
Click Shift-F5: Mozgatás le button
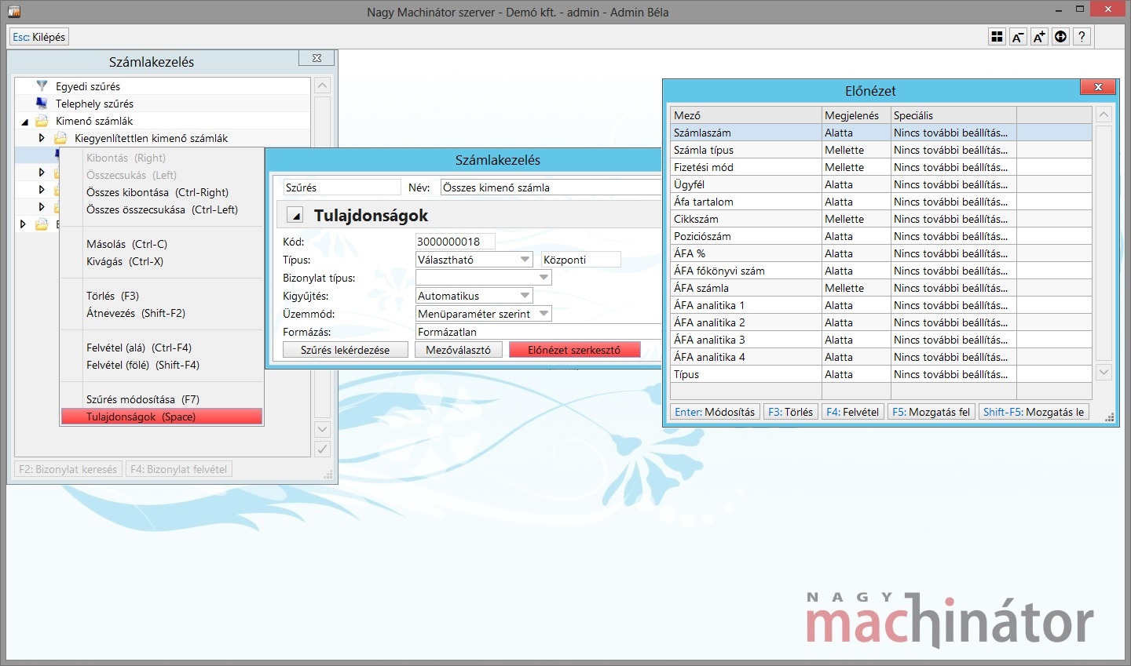[x=1033, y=412]
